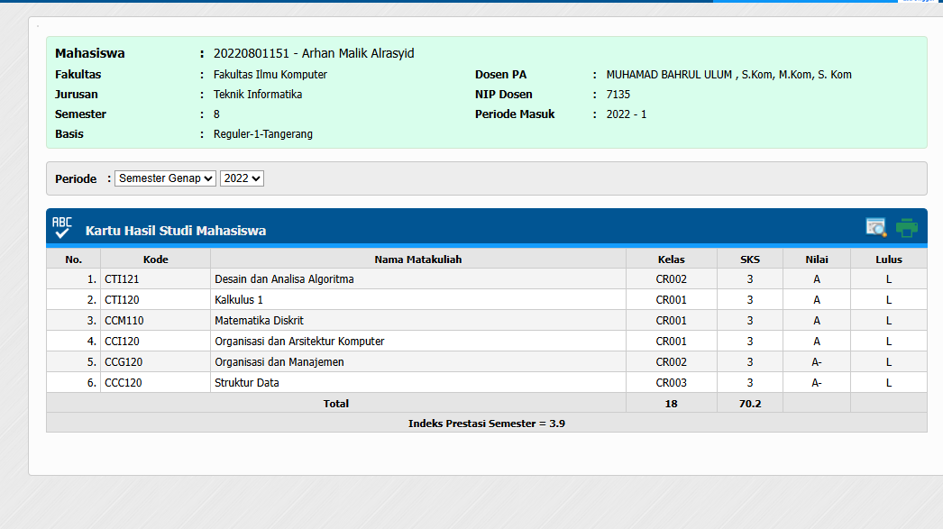Click the Lulus column header
Screen dimensions: 943x529
click(888, 260)
